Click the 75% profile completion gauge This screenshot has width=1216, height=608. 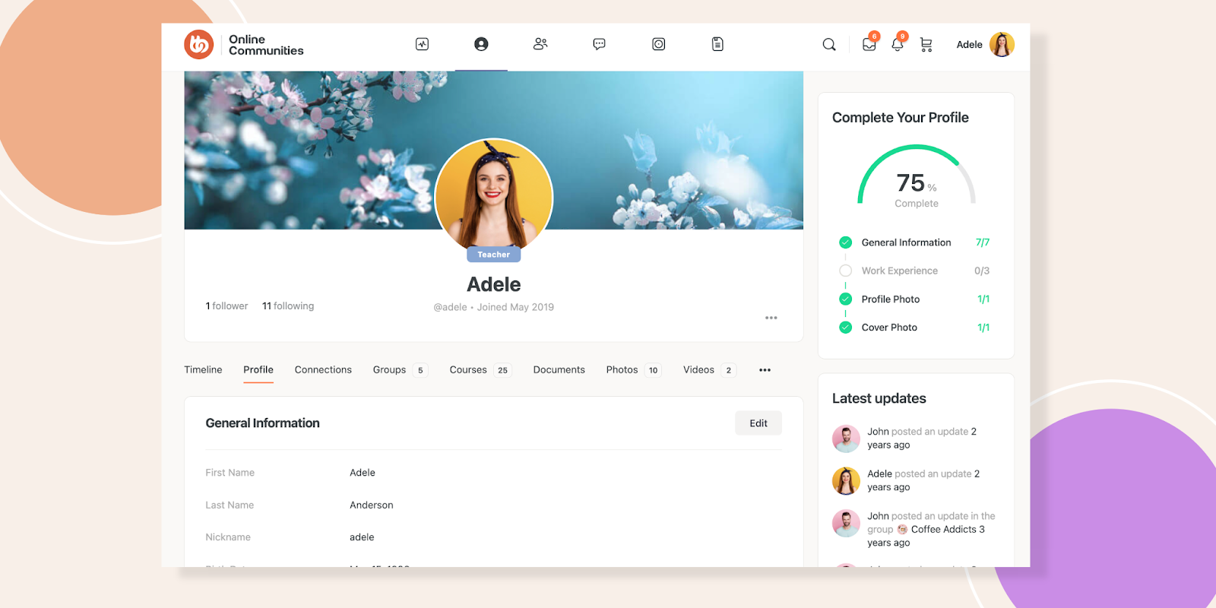(917, 176)
